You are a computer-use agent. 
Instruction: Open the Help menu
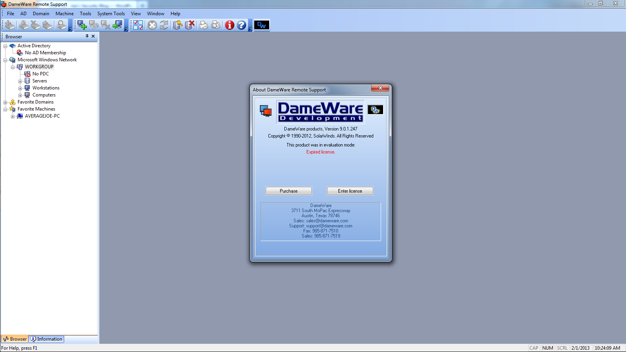coord(175,14)
